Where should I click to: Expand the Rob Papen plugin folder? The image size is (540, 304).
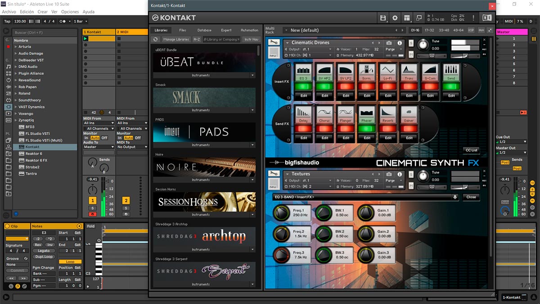tap(15, 87)
